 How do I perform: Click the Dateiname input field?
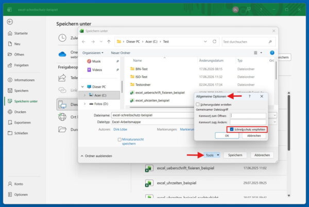click(x=152, y=115)
